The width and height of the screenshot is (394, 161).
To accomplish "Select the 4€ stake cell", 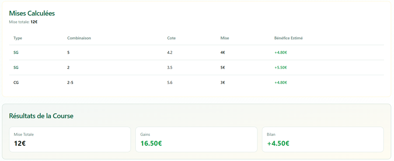I will click(x=223, y=53).
